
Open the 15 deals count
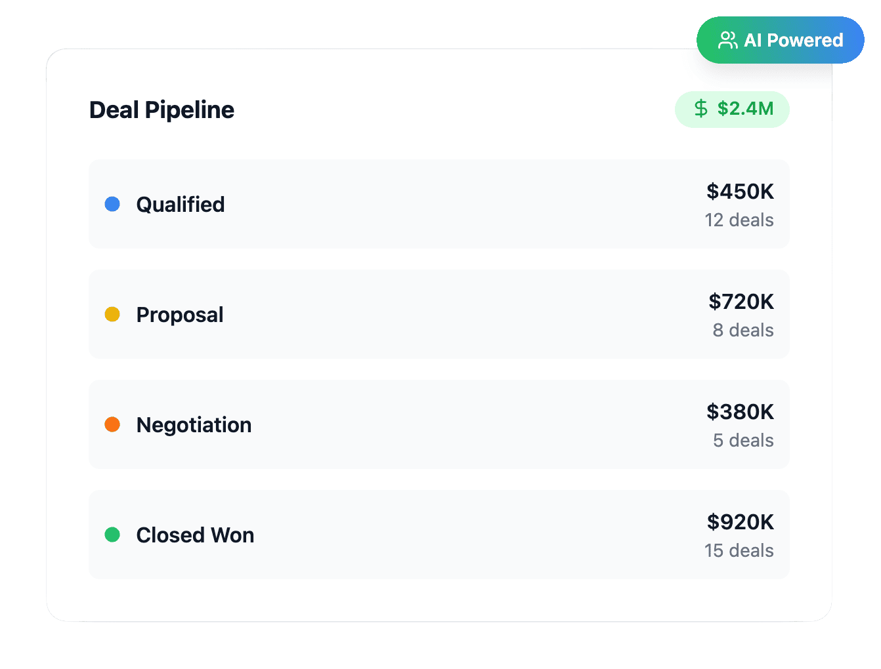(x=739, y=551)
